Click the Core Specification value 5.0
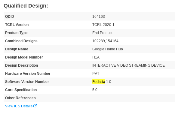 click(95, 90)
